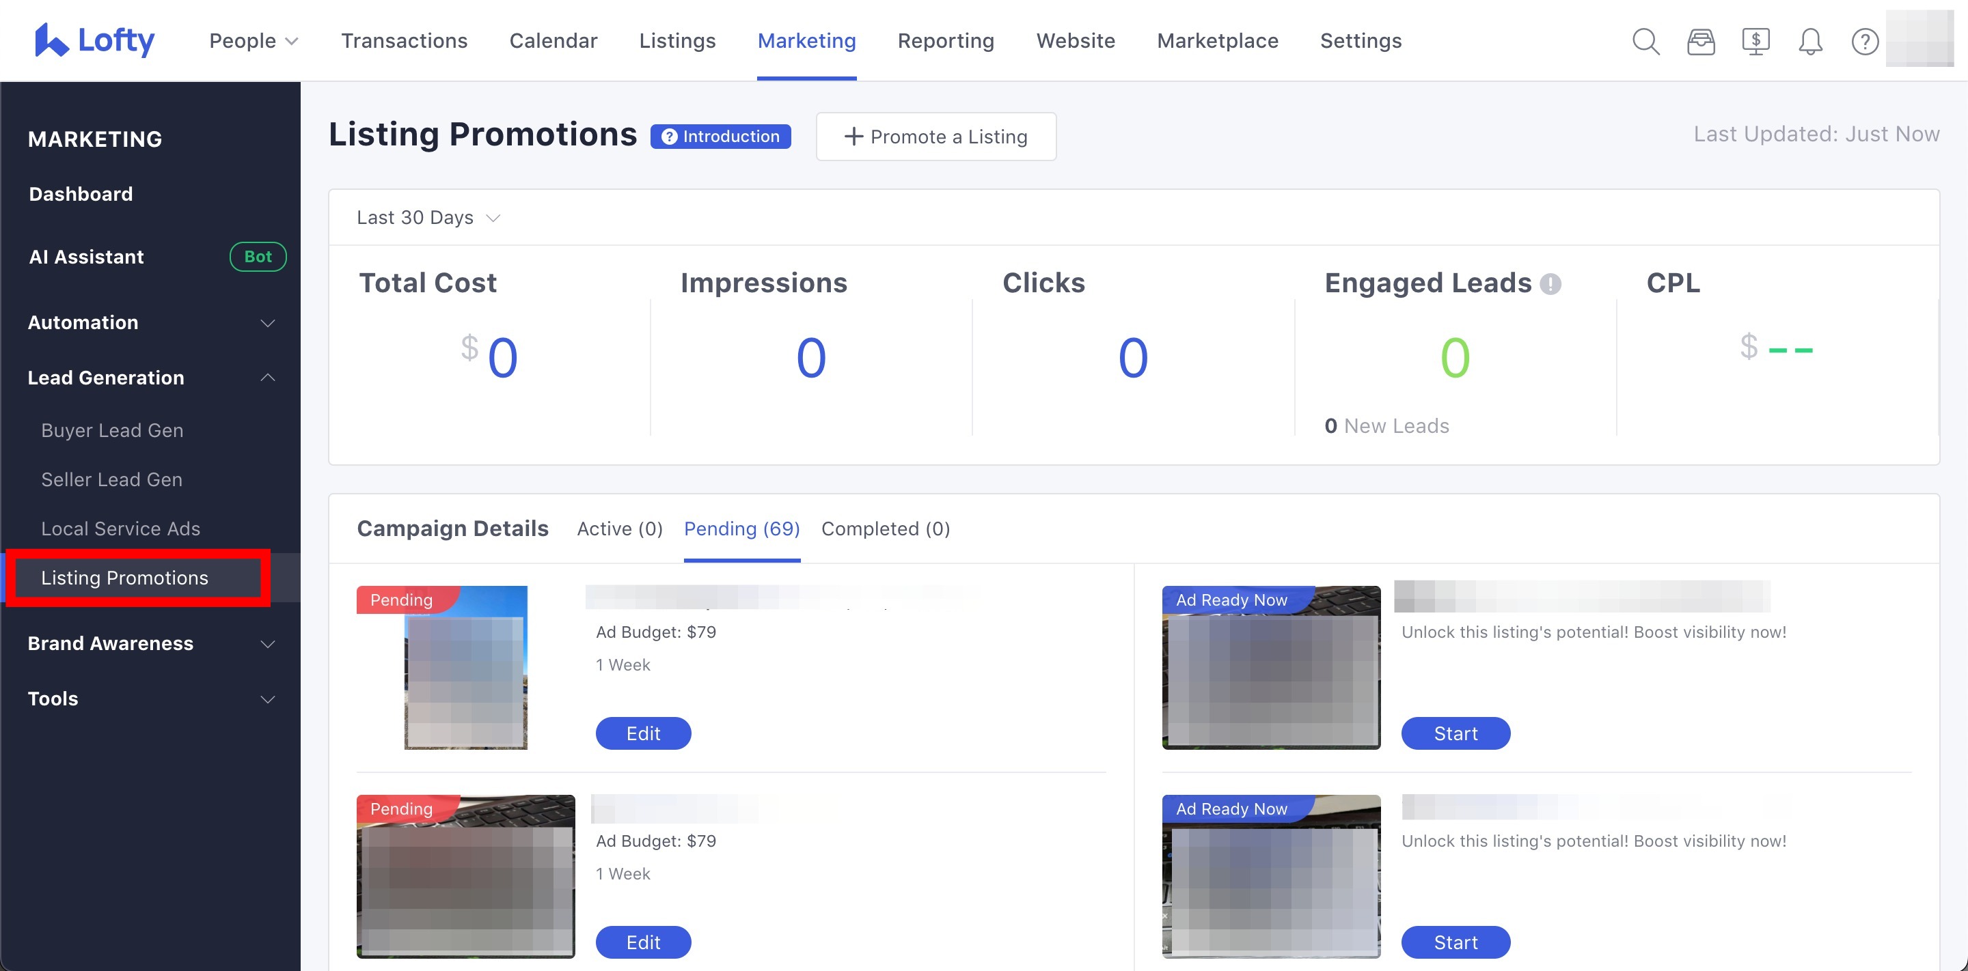Open the Last 30 Days dropdown
The width and height of the screenshot is (1968, 971).
[x=428, y=218]
